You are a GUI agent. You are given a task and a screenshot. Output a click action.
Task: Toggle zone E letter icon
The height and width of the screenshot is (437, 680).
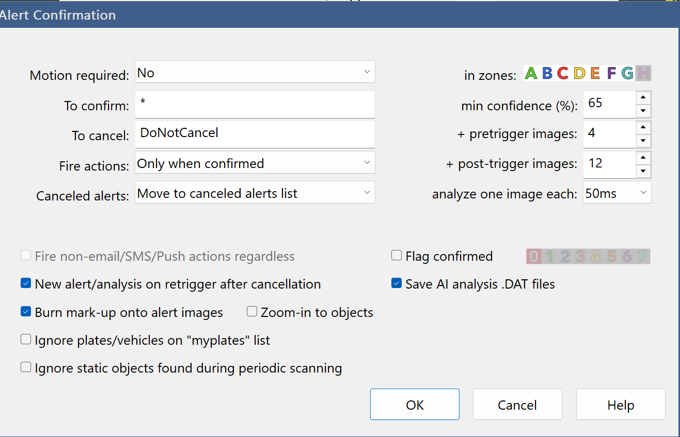[x=595, y=74]
